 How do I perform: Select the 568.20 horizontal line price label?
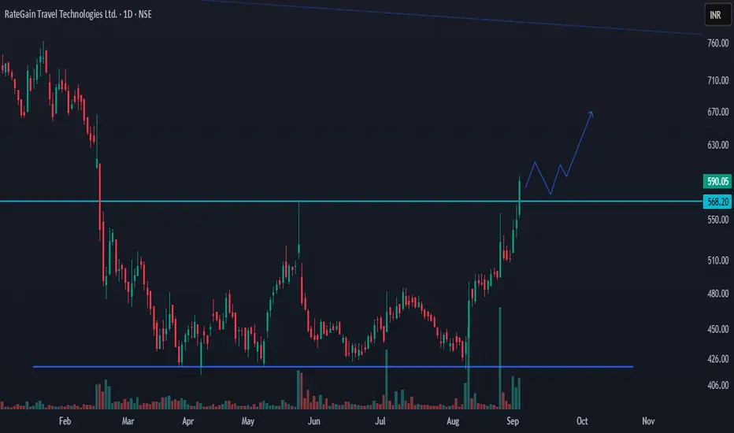[717, 202]
